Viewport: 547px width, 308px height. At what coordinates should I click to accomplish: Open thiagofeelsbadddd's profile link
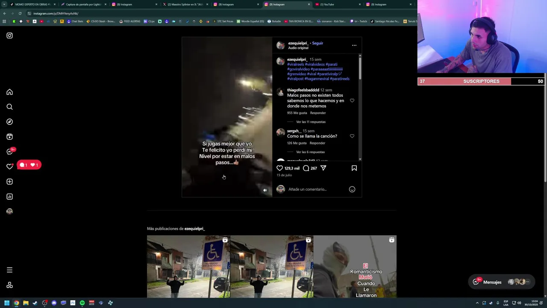[303, 90]
